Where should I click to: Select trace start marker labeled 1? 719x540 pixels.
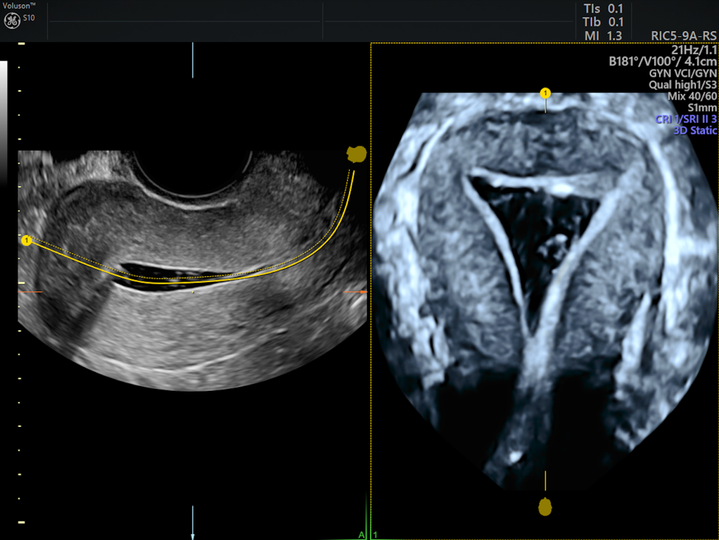[27, 239]
